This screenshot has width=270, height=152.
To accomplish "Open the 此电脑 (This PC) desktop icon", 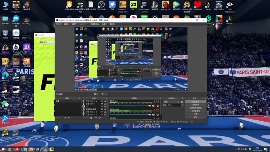I will point(5,6).
